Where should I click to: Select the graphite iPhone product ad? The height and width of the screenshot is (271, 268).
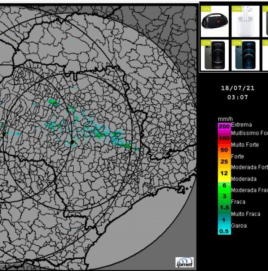point(215,55)
